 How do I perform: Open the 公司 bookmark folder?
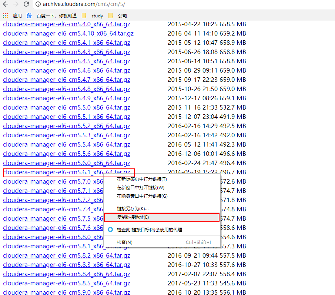coord(118,16)
